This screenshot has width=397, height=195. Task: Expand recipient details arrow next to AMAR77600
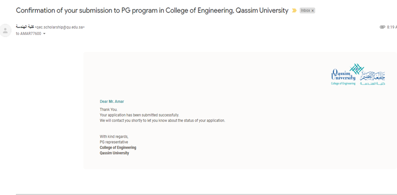click(x=45, y=33)
